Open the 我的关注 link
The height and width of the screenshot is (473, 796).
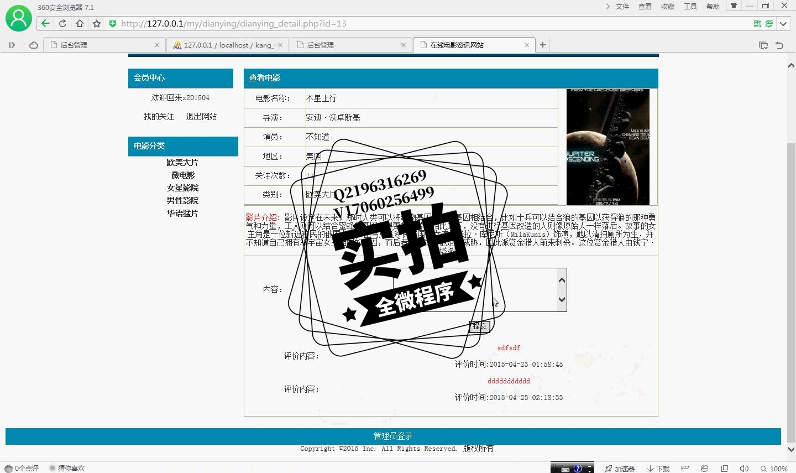(159, 116)
